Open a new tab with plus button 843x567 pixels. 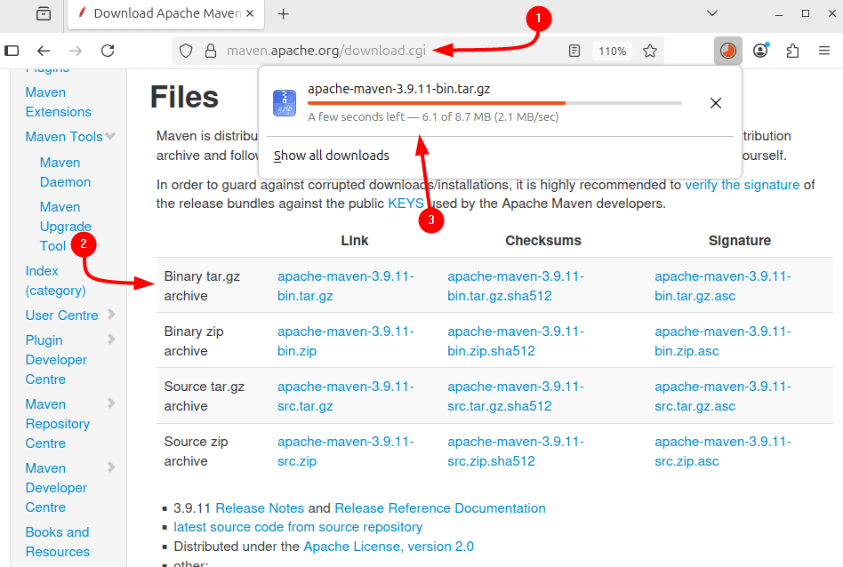coord(284,14)
